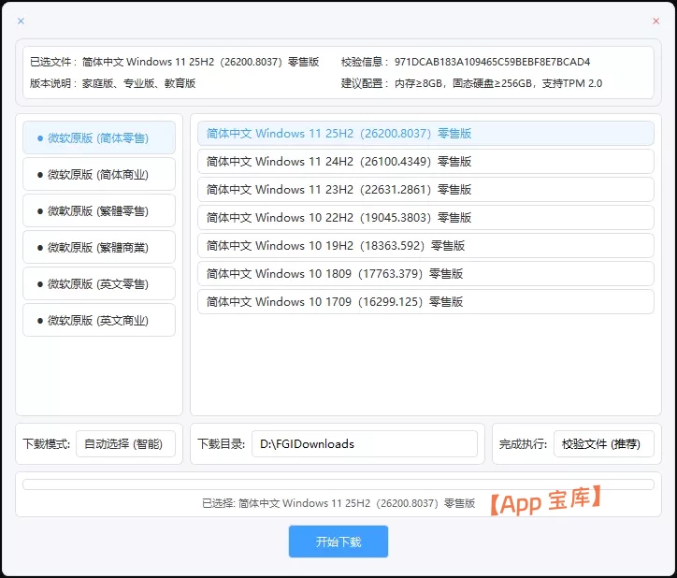This screenshot has height=578, width=677.
Task: Click the 建议配置 内存≥8GB requirement text
Action: tap(498, 83)
